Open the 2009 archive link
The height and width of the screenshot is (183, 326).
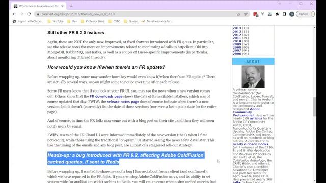tap(237, 44)
